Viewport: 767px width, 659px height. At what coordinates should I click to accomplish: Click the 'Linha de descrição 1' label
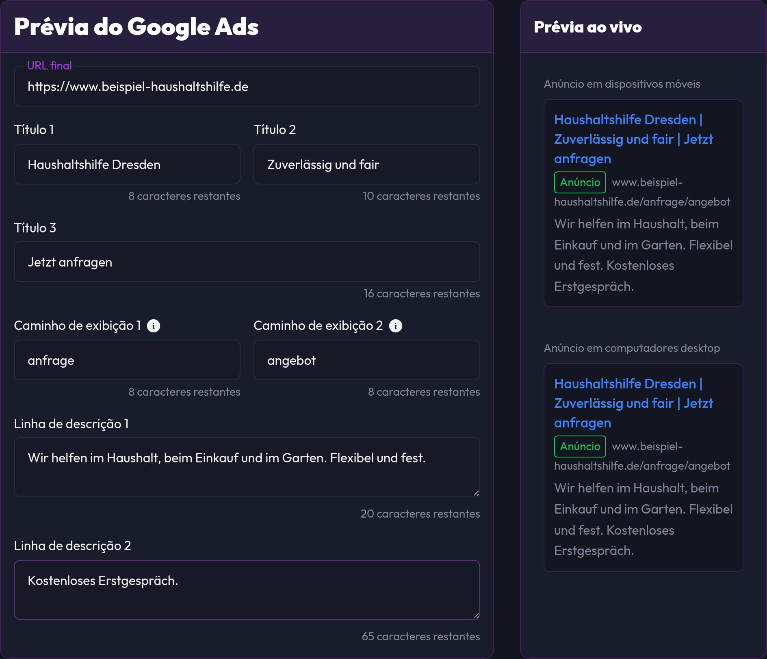click(71, 424)
